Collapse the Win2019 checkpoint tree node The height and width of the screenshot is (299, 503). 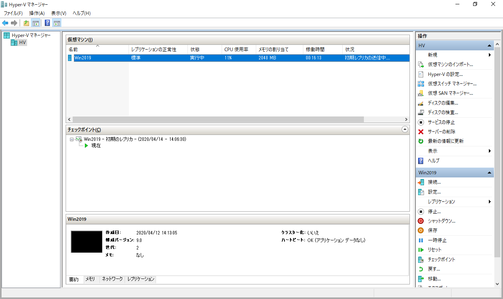[x=72, y=139]
